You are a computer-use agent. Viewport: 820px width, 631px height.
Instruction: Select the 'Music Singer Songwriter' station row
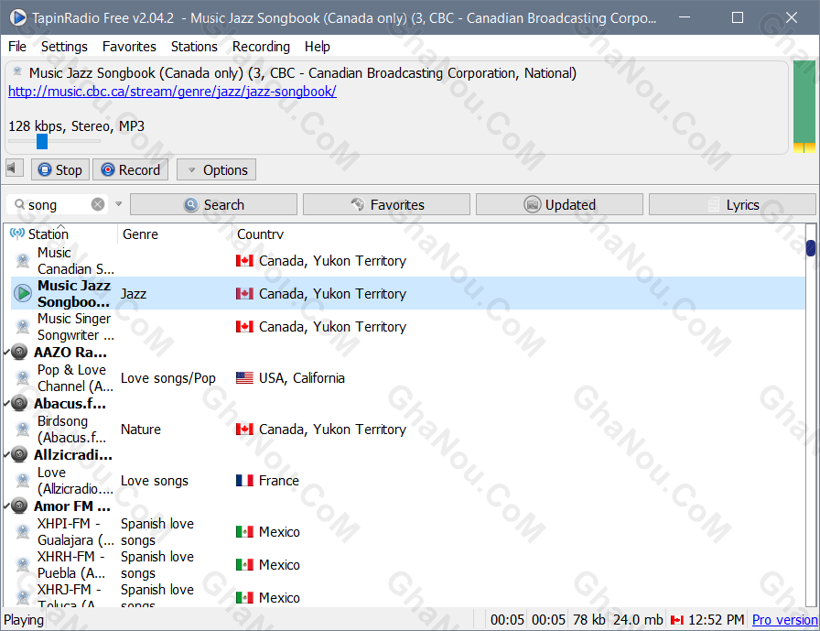(x=408, y=326)
